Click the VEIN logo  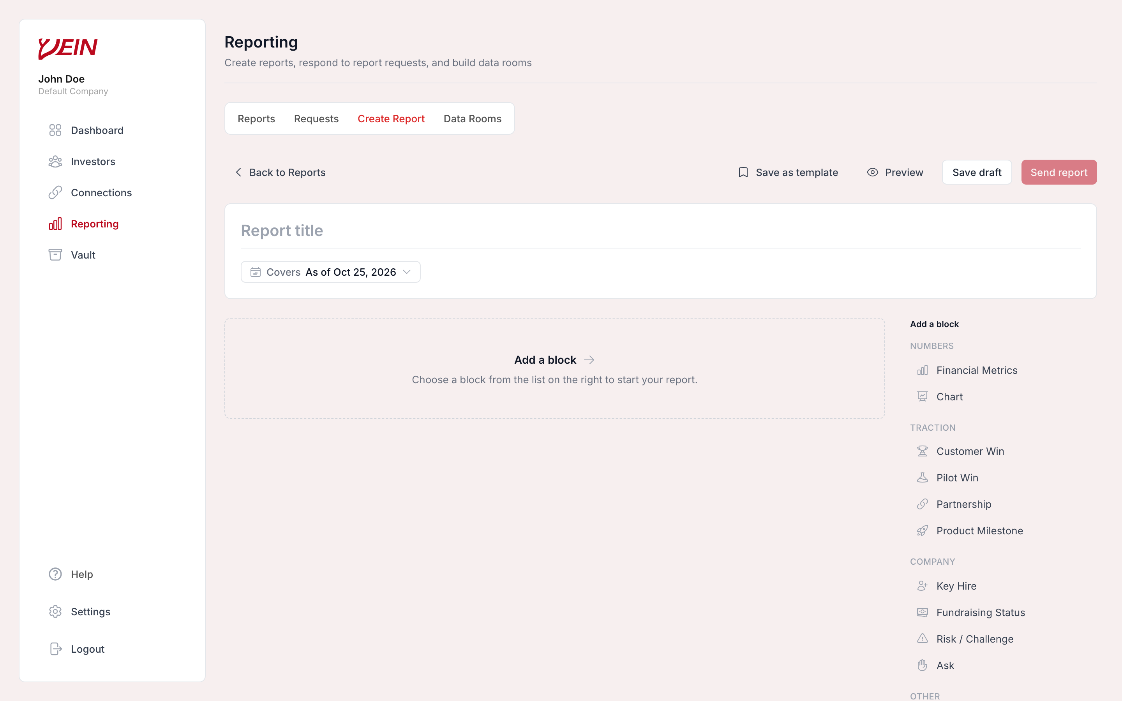[x=68, y=48]
